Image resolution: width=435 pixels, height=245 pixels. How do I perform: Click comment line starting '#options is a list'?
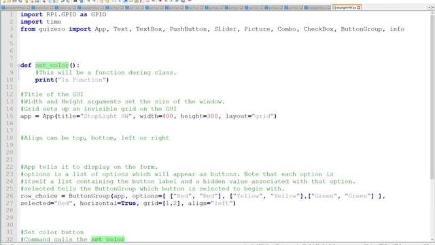click(x=177, y=174)
